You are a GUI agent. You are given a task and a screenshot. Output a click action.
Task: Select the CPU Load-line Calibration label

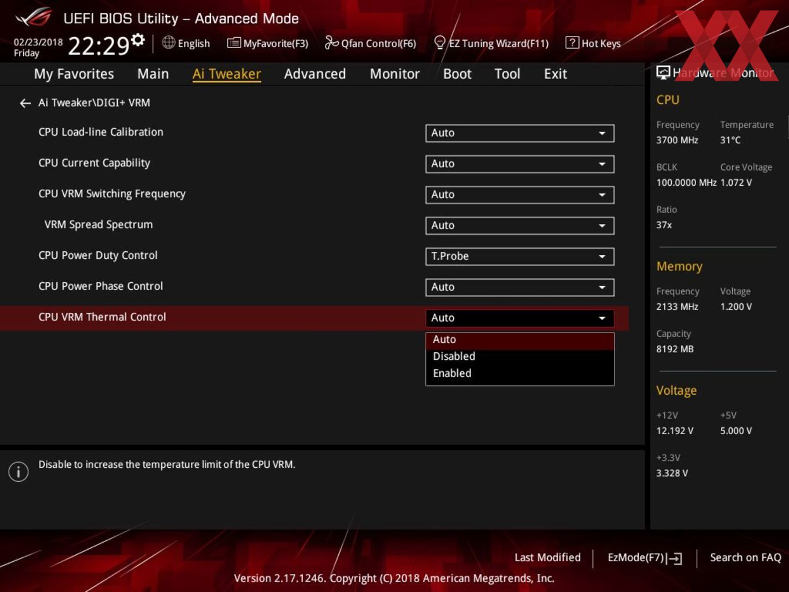point(101,132)
